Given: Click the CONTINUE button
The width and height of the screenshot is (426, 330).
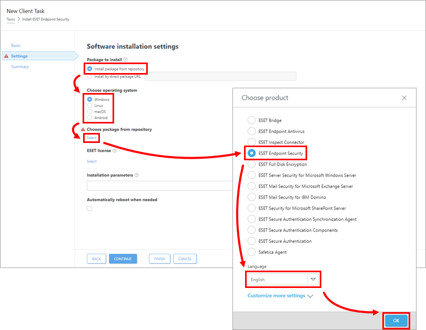Looking at the screenshot, I should pyautogui.click(x=123, y=259).
